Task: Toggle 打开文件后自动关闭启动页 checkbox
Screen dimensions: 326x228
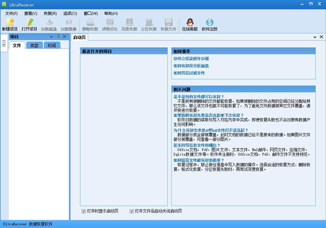Action: click(x=132, y=211)
